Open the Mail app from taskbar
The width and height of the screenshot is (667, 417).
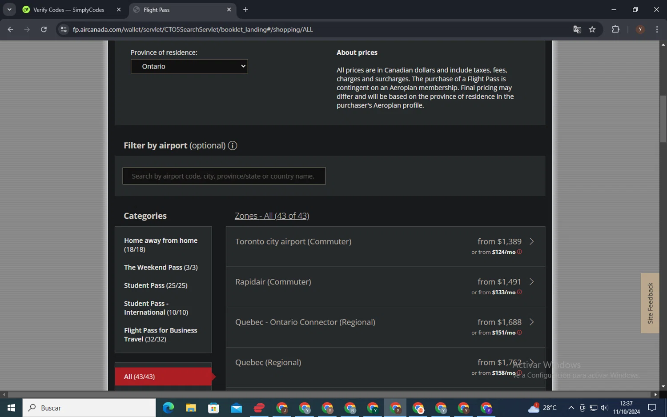point(236,408)
